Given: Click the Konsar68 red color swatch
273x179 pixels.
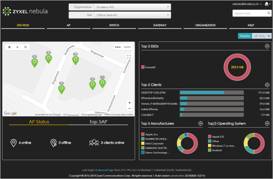Looking at the screenshot, I should click(x=143, y=67).
